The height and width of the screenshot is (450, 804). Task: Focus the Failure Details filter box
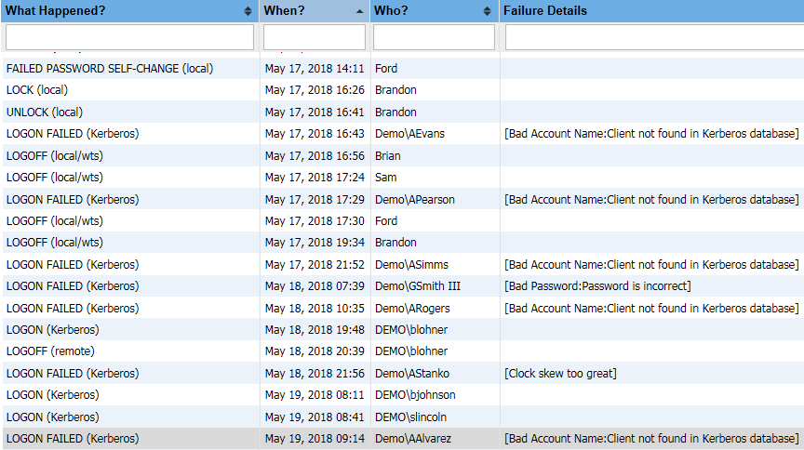pos(654,37)
